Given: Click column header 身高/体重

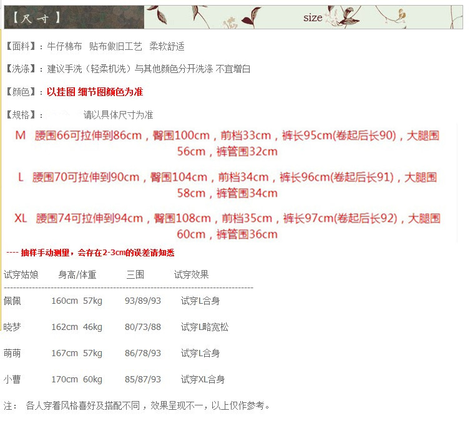Looking at the screenshot, I should (77, 274).
